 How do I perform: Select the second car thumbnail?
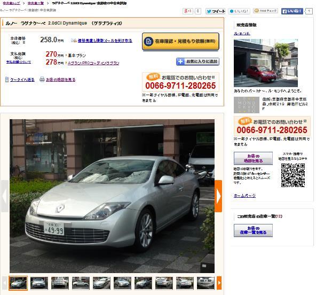pyautogui.click(x=39, y=283)
